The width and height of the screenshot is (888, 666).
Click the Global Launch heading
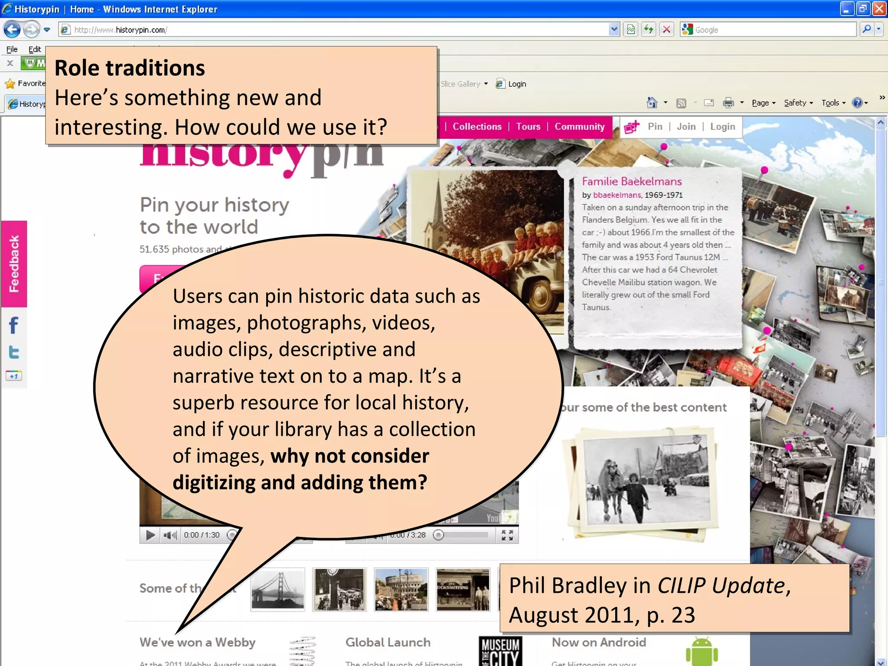pos(388,642)
